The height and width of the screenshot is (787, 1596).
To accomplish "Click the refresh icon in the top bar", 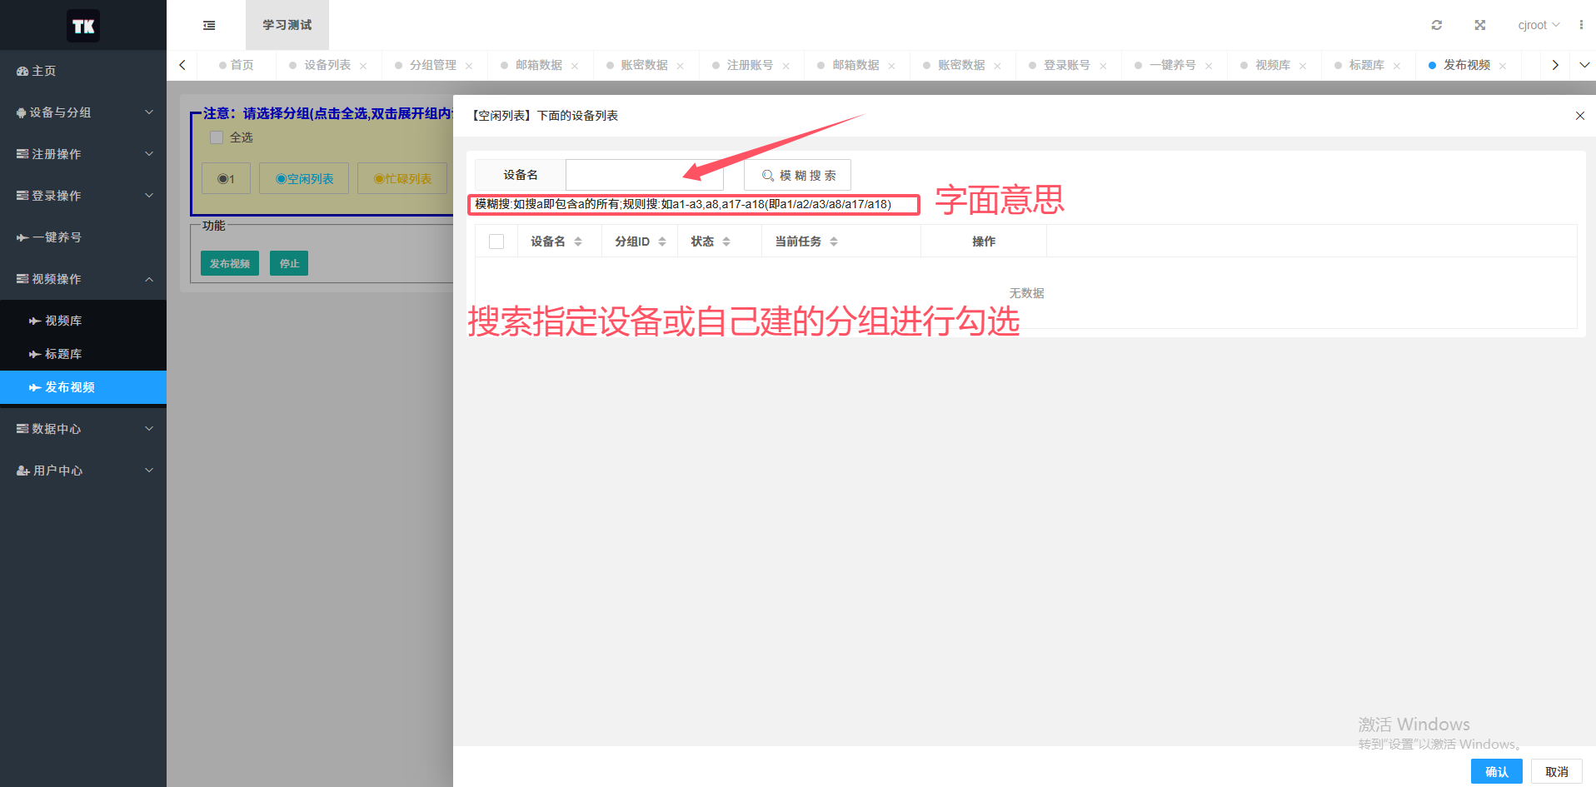I will pyautogui.click(x=1436, y=25).
